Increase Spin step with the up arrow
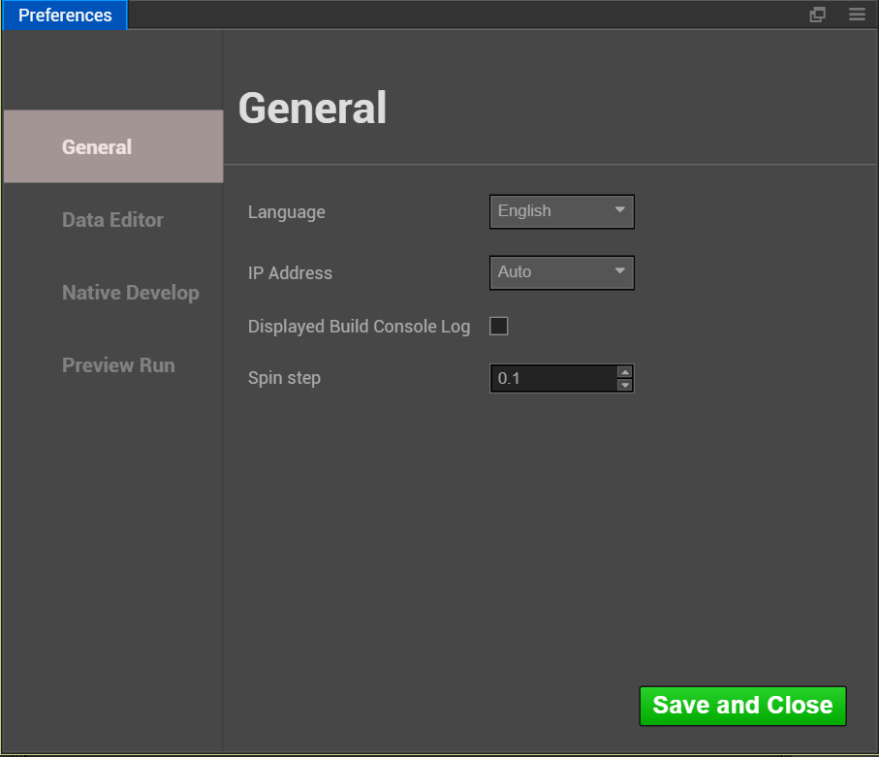This screenshot has width=879, height=757. click(625, 372)
